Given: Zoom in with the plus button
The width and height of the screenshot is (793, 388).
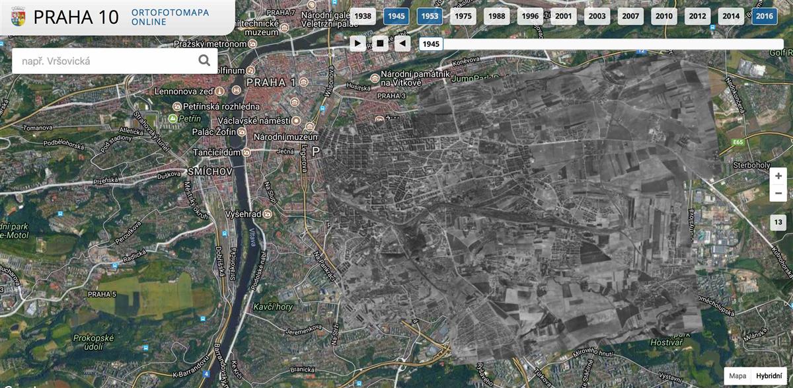Looking at the screenshot, I should [x=778, y=176].
